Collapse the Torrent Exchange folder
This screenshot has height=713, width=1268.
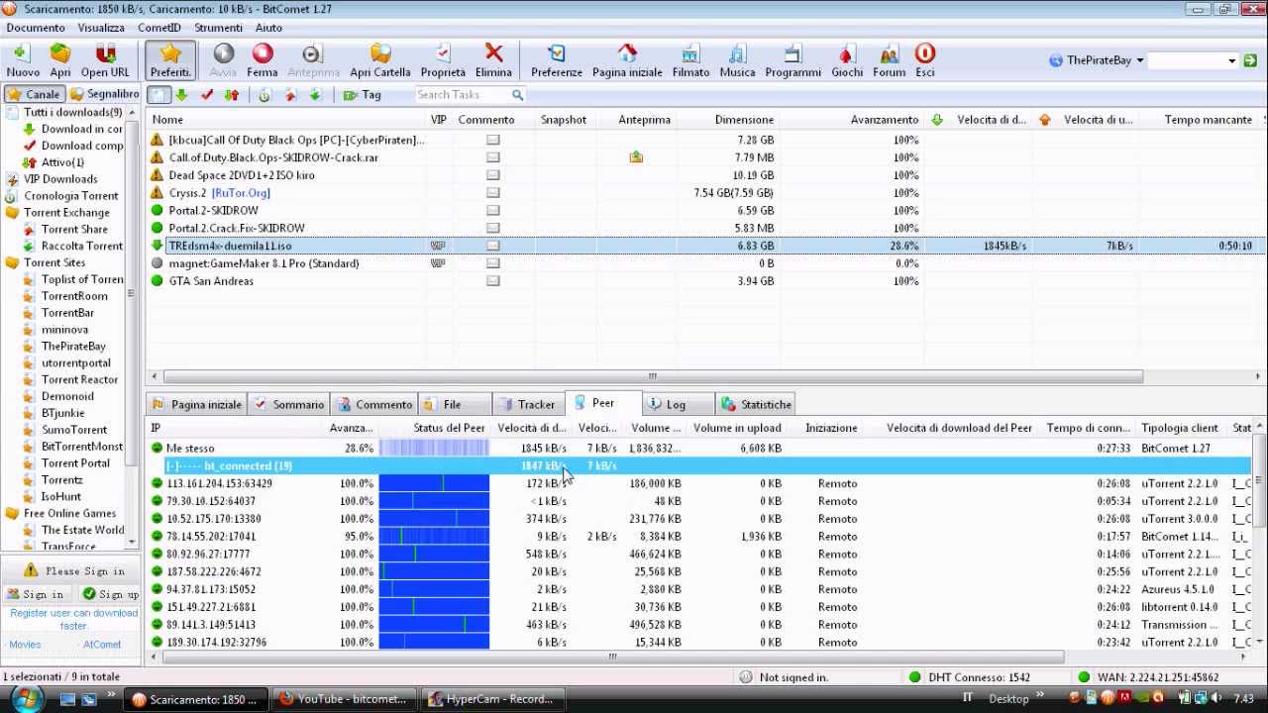[x=57, y=212]
